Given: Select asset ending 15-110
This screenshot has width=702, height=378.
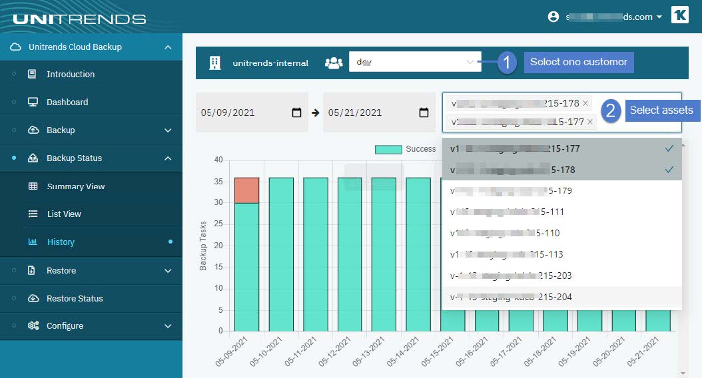Looking at the screenshot, I should (x=562, y=233).
